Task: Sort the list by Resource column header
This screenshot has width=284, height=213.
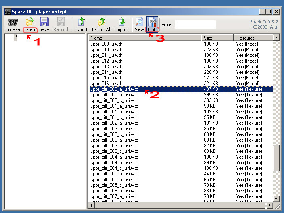Action: (253, 38)
